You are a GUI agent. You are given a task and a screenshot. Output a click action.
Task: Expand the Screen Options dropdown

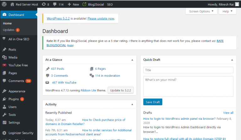tap(201, 11)
